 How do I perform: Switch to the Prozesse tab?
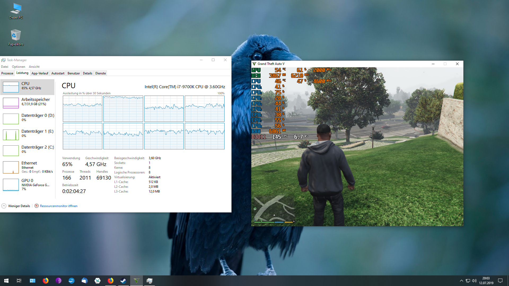tap(7, 73)
